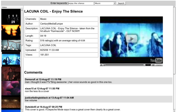Select the purple lips close-up thumbnail
Image resolution: width=176 pixels, height=112 pixels.
click(11, 88)
